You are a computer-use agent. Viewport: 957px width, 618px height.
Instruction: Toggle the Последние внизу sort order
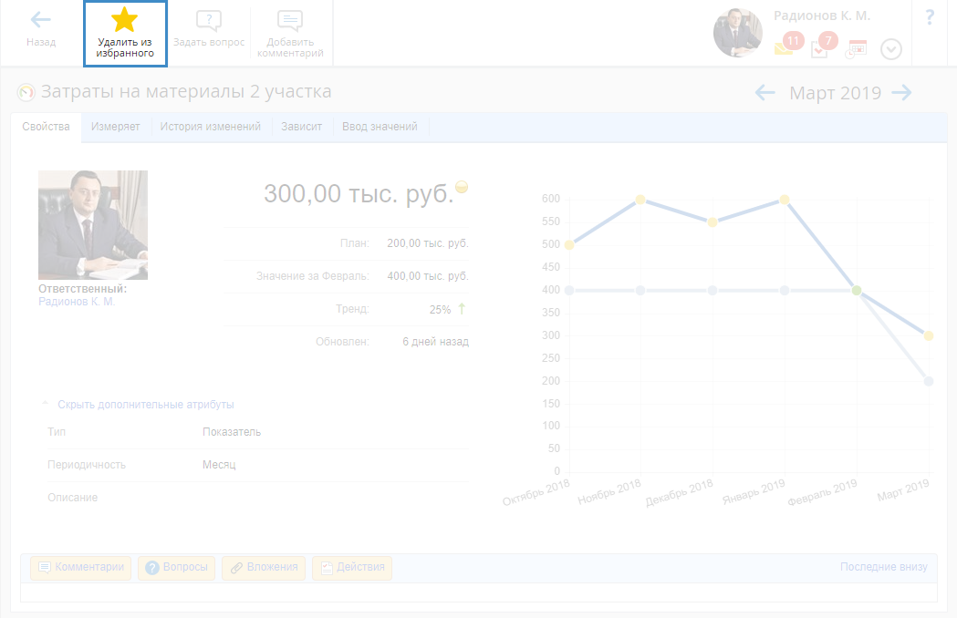click(x=883, y=567)
